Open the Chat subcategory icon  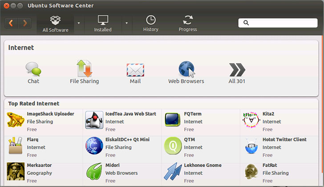click(x=33, y=69)
